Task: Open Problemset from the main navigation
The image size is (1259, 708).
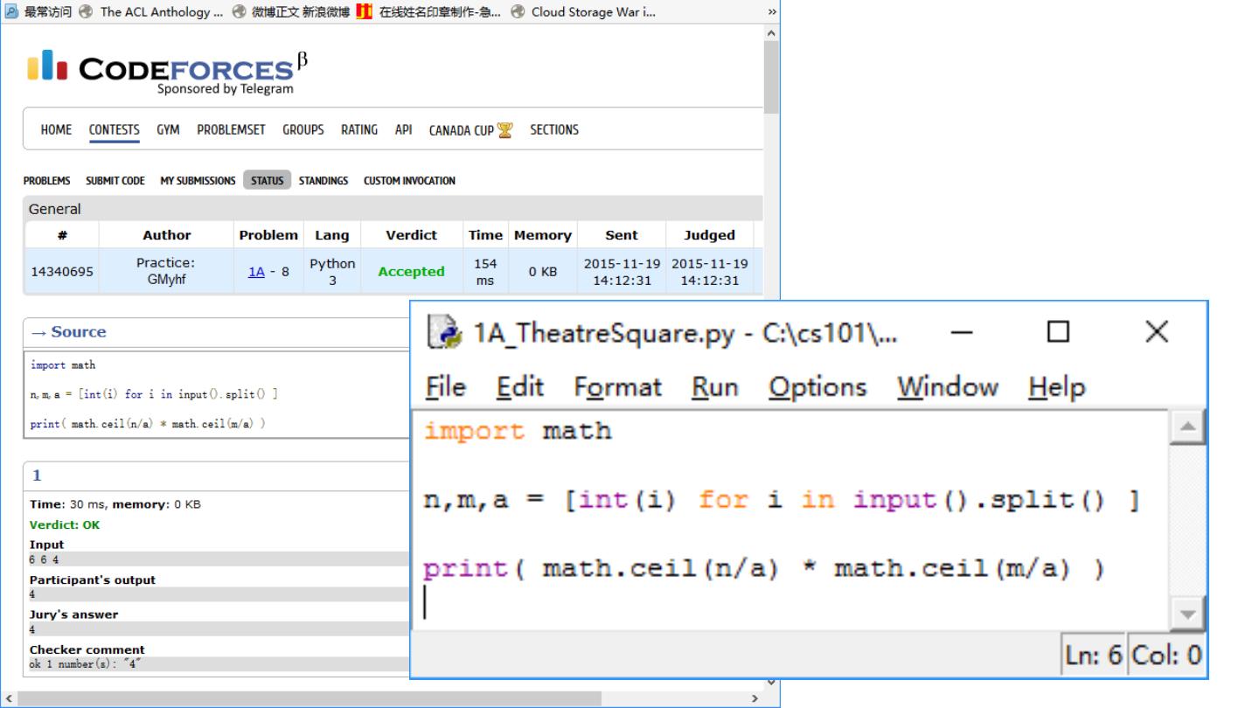Action: 231,130
